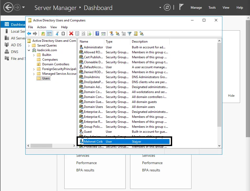Open the Action menu in ADUC
The height and width of the screenshot is (191, 250).
pyautogui.click(x=42, y=27)
